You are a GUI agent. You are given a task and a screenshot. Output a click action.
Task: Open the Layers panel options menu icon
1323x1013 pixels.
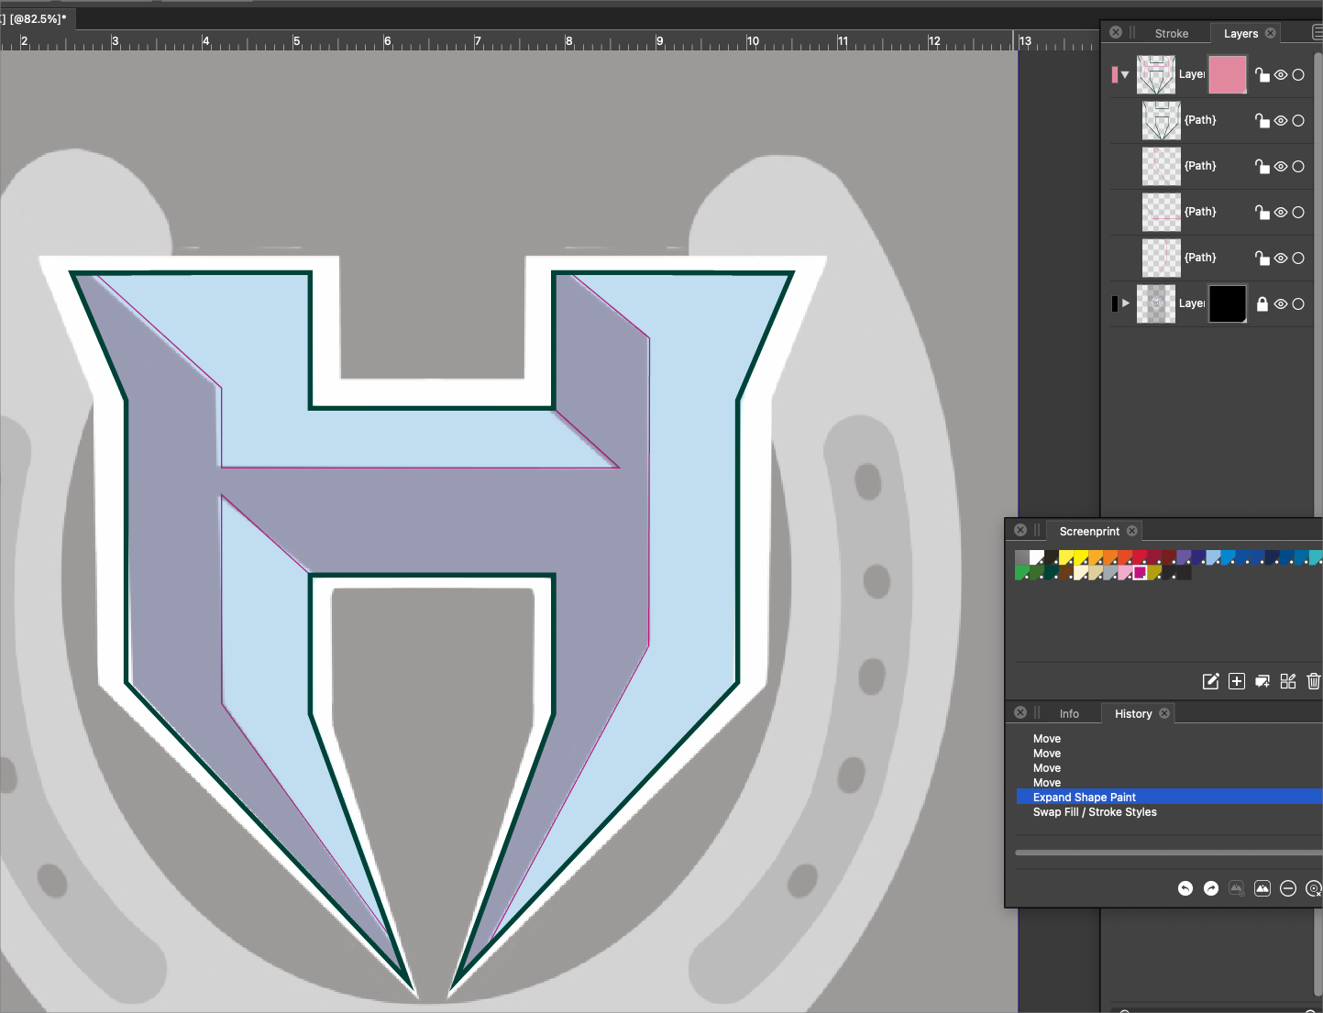[x=1317, y=33]
